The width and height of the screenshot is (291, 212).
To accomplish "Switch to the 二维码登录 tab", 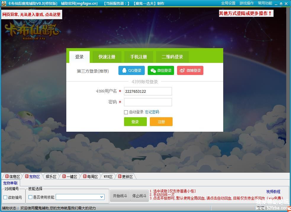I will pyautogui.click(x=172, y=57).
